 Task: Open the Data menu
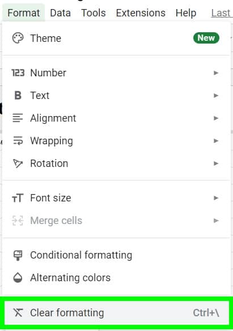[x=61, y=13]
